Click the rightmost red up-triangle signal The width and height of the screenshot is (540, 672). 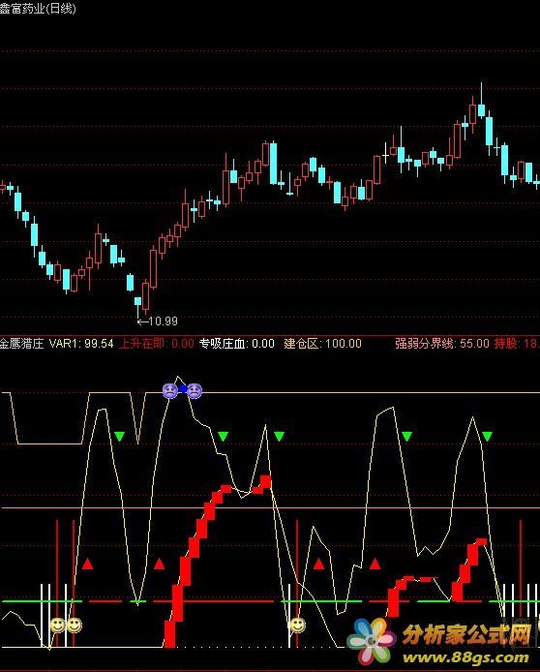pos(375,564)
